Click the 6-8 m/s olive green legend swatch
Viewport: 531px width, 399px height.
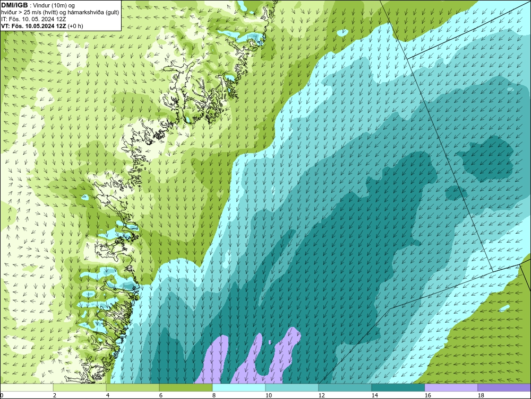185,387
